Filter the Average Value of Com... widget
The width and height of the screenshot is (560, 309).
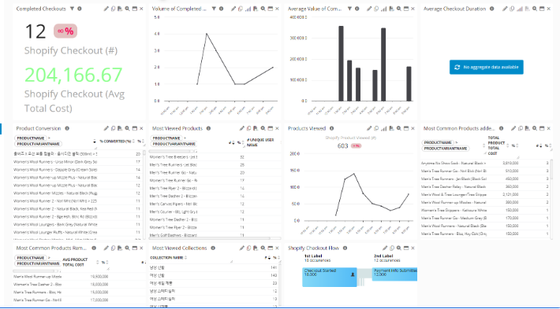[x=349, y=9]
